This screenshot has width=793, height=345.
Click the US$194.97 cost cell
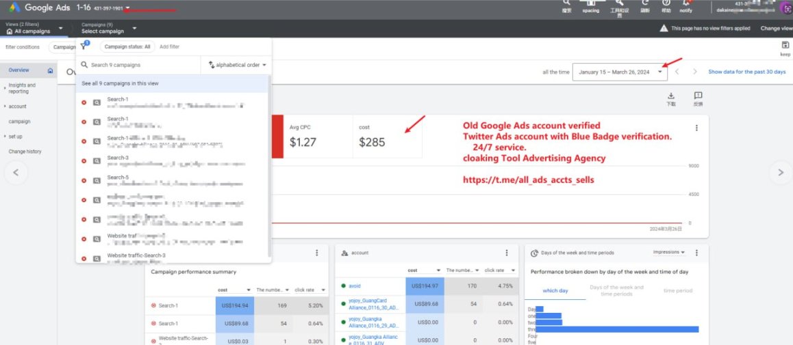pos(424,286)
